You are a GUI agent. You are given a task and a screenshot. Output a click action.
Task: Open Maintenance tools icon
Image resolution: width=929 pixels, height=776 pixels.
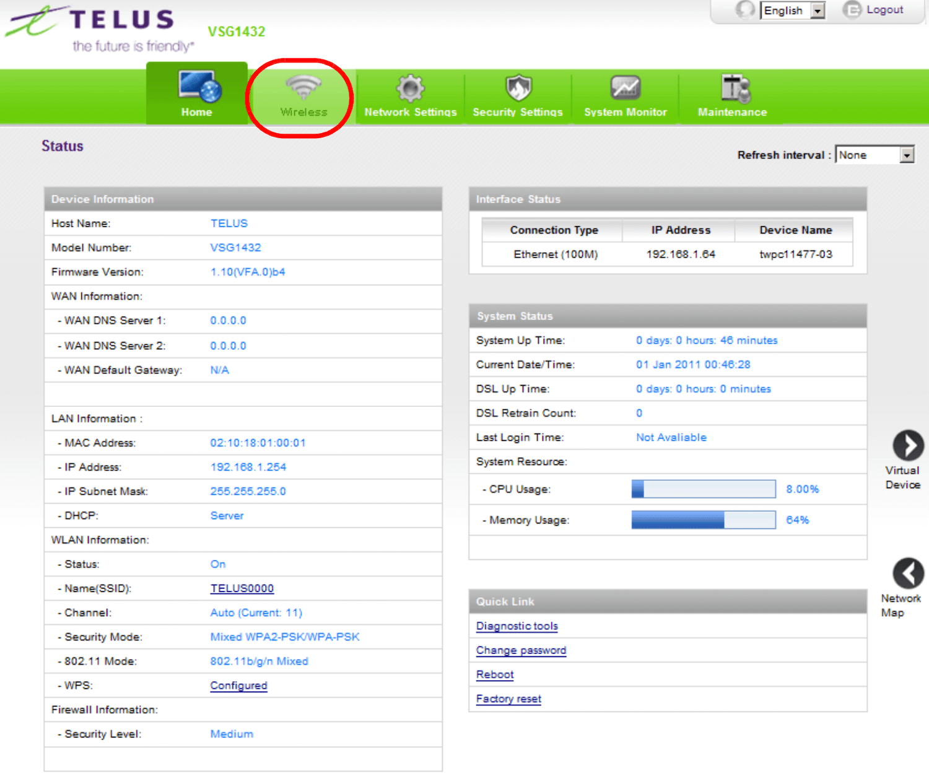click(x=735, y=88)
